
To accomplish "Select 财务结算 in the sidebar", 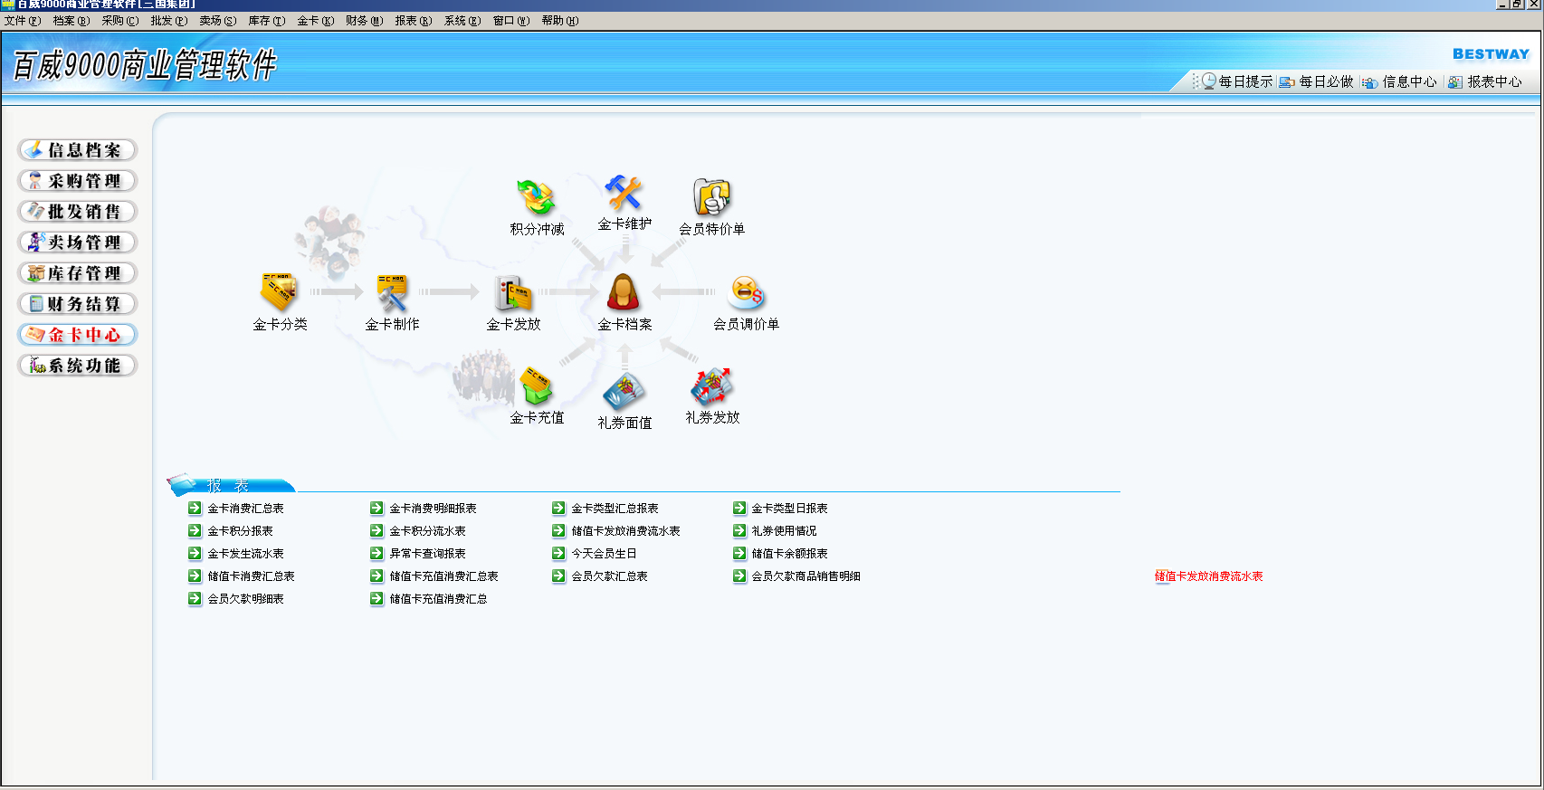I will coord(78,304).
